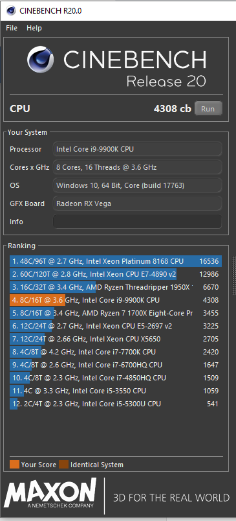Click the GFX Board field Radeon RX Vega
236x521 pixels.
137,203
